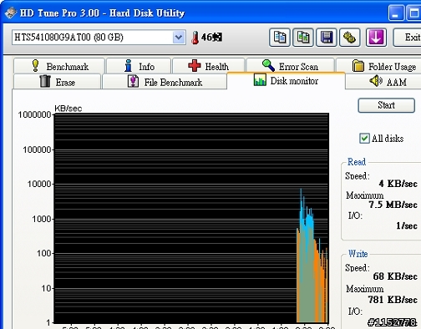Click the HD Tune Pro title bar icon
Viewport: 421px width, 329px height.
pos(11,13)
